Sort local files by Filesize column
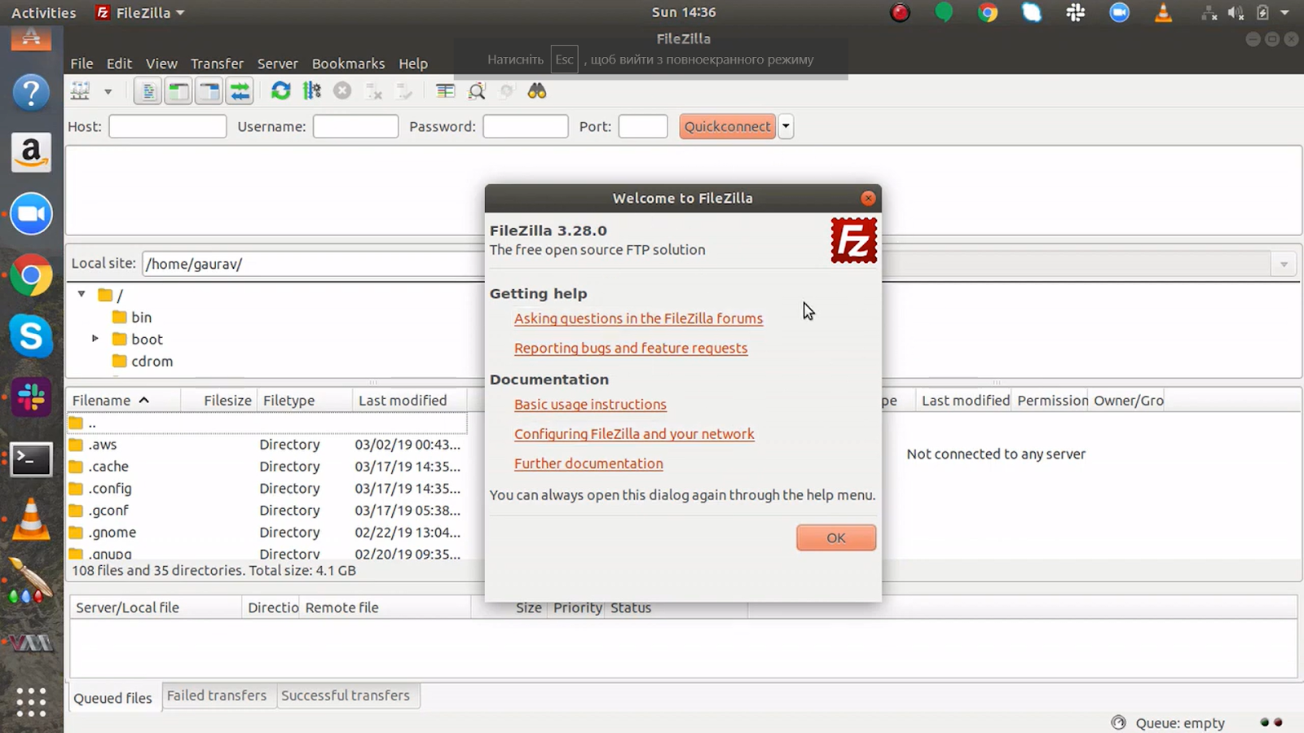Viewport: 1304px width, 733px height. tap(218, 400)
